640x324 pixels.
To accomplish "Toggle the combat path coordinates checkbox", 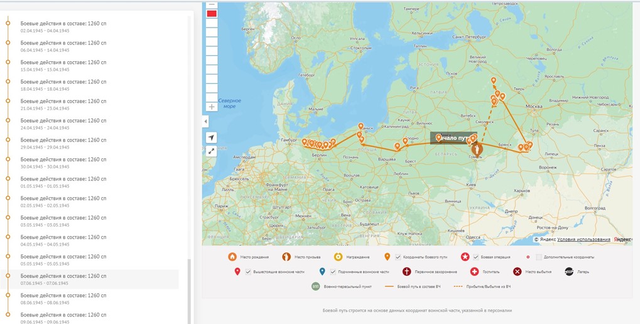I will point(398,257).
